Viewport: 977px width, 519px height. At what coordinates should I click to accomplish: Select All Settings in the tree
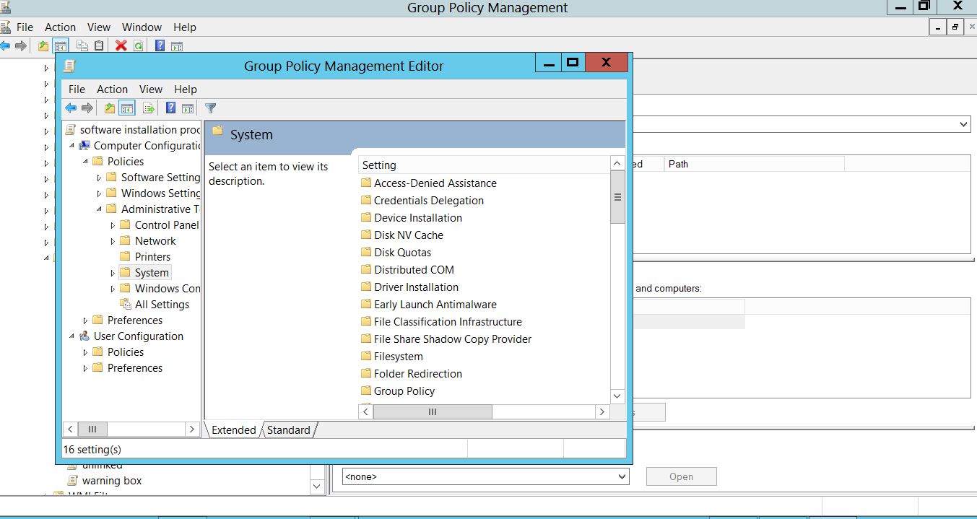161,305
